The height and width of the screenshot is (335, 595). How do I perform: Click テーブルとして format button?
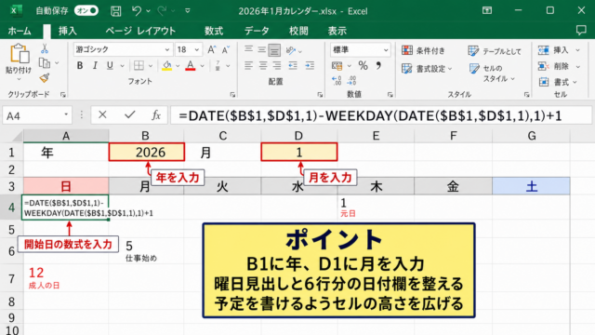tap(495, 51)
